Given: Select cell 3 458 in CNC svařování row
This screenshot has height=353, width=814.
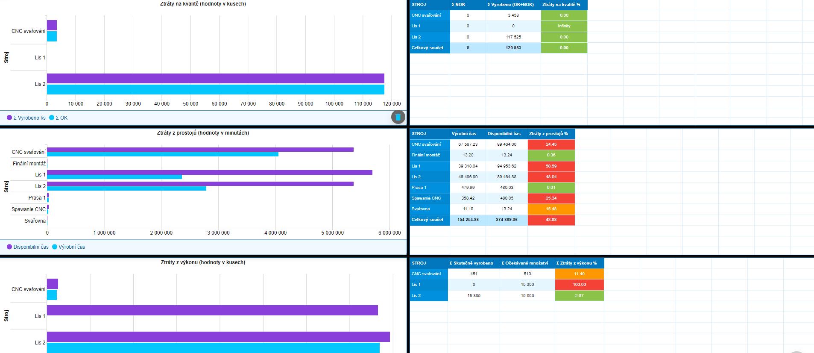Looking at the screenshot, I should point(513,15).
